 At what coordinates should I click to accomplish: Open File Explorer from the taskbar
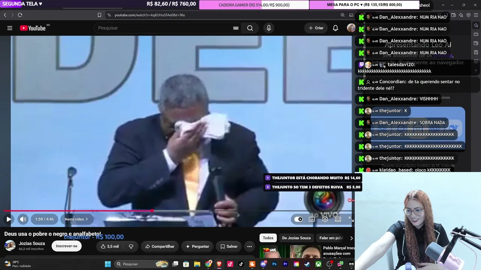[197, 264]
